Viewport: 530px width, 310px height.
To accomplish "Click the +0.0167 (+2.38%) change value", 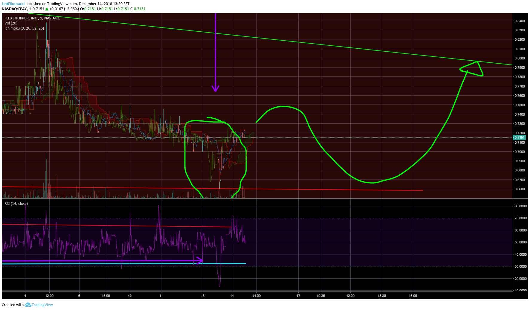I will (x=64, y=9).
